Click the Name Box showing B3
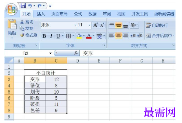The height and width of the screenshot is (123, 182). pyautogui.click(x=26, y=53)
